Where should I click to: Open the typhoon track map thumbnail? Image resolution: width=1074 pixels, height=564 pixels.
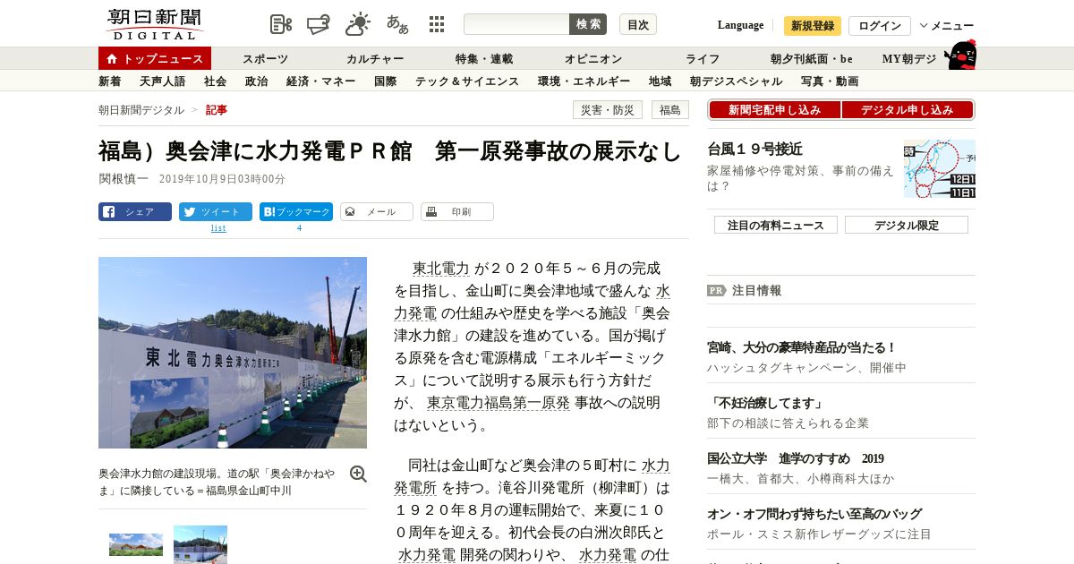pyautogui.click(x=939, y=168)
